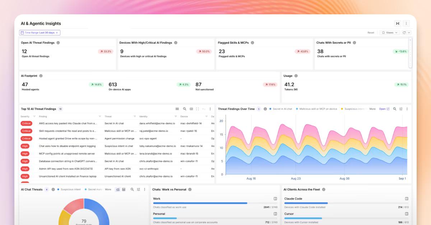Click the svc-ci-anthropic identity cell
The image size is (431, 225).
click(x=149, y=169)
